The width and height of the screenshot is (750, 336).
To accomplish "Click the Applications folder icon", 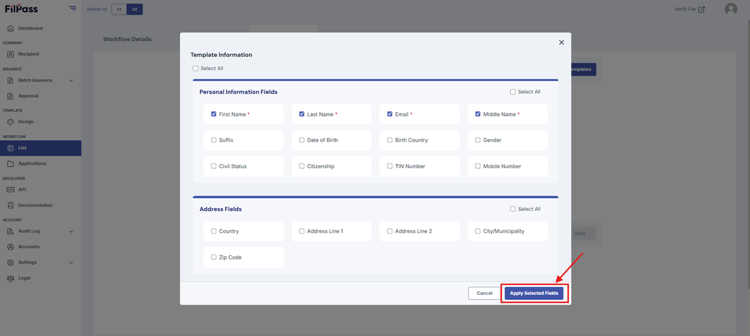I will 11,164.
